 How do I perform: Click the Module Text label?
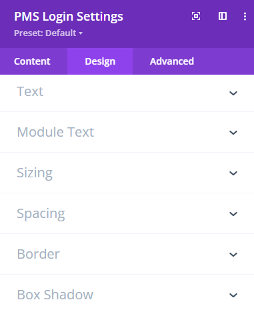coord(55,132)
